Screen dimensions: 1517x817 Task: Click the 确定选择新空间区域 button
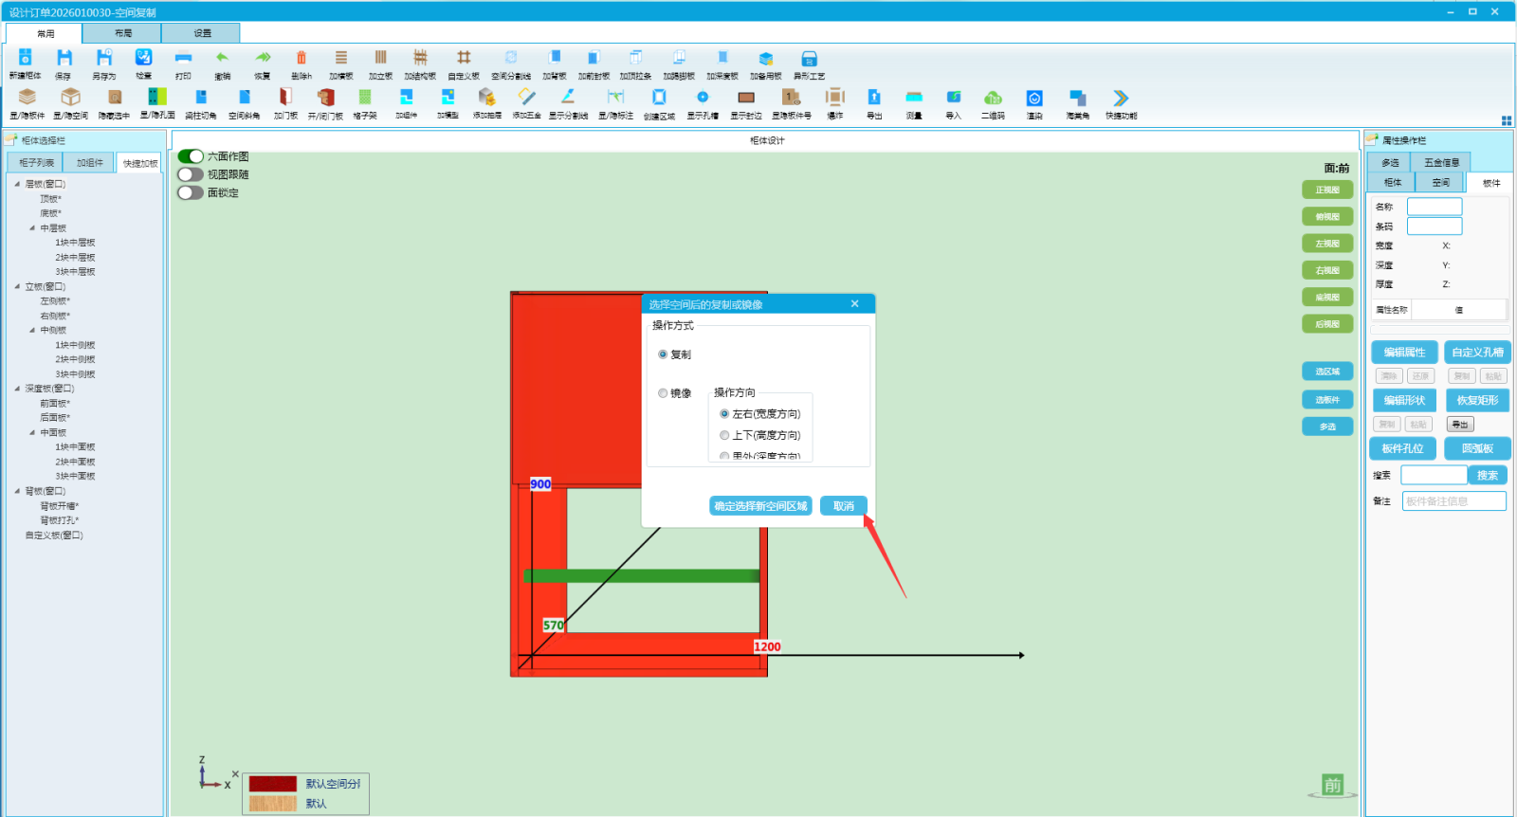[x=760, y=506]
